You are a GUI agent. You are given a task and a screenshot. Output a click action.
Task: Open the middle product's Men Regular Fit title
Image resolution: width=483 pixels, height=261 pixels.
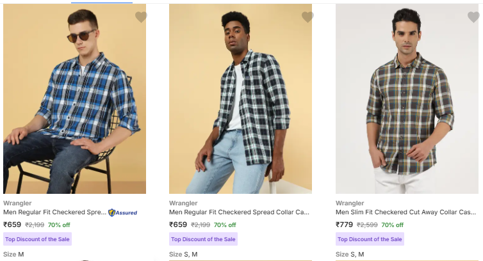240,212
